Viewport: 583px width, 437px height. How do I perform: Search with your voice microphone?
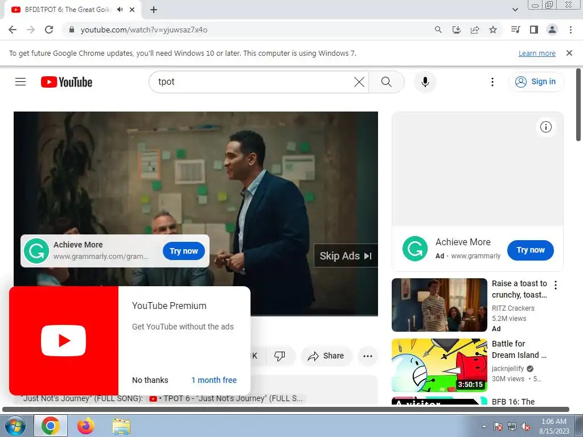(425, 82)
